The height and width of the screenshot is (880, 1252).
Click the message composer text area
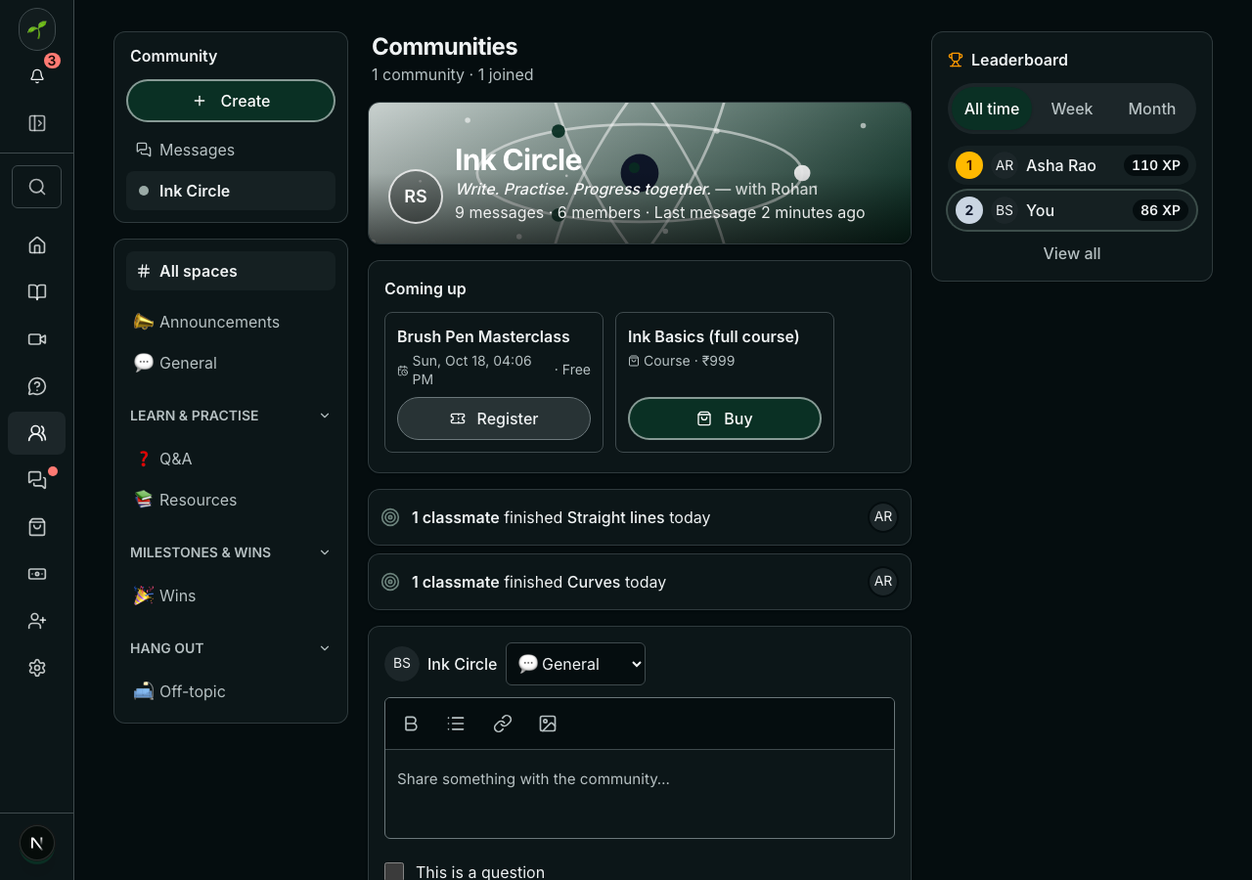coord(640,794)
